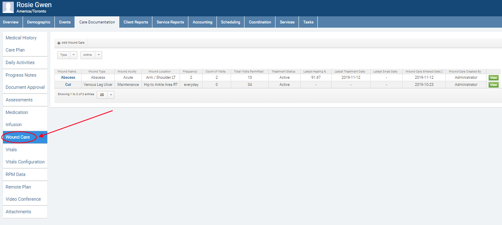Open the Type filter dropdown

67,55
